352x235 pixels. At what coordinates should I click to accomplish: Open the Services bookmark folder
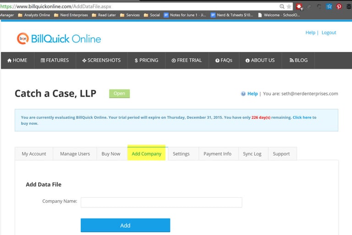(130, 15)
